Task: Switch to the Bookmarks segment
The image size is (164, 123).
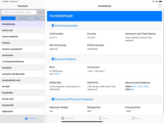Action: tap(22, 18)
